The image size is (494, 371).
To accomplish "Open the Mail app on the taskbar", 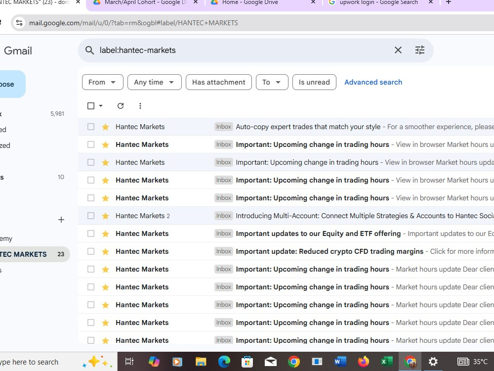I will pos(271,362).
